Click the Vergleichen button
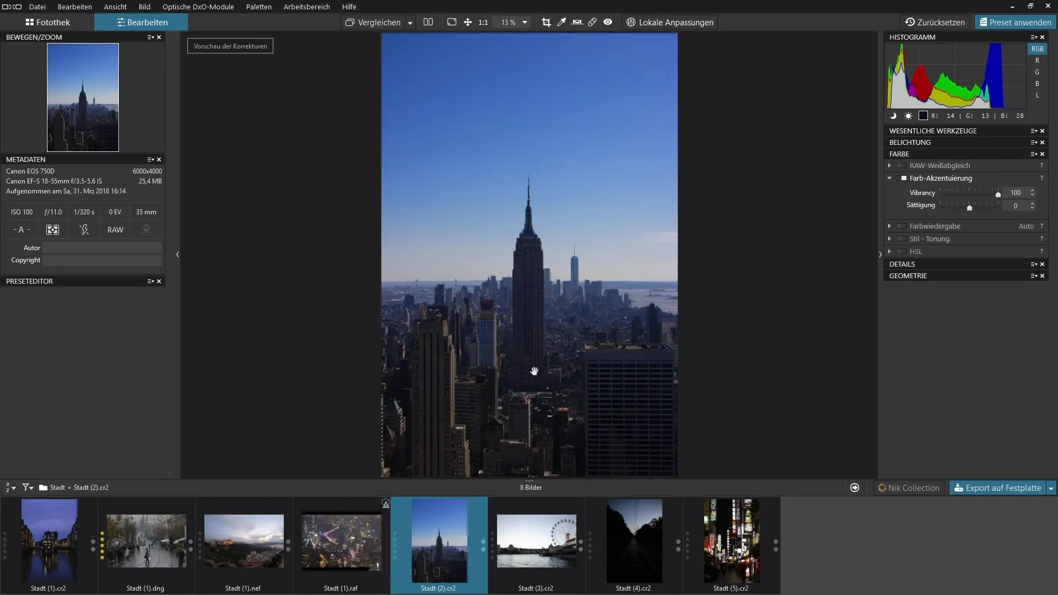The image size is (1058, 595). point(373,23)
